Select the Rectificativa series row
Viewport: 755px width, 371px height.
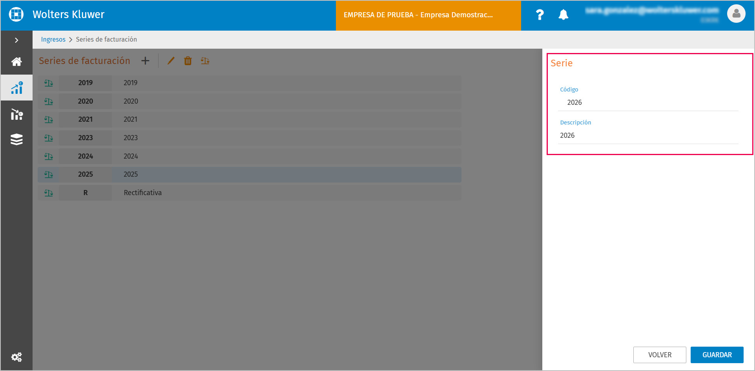click(x=250, y=193)
